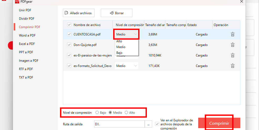Click trash icon for es-Formato_Solicitud_Devo row
The width and height of the screenshot is (259, 130).
(232, 66)
